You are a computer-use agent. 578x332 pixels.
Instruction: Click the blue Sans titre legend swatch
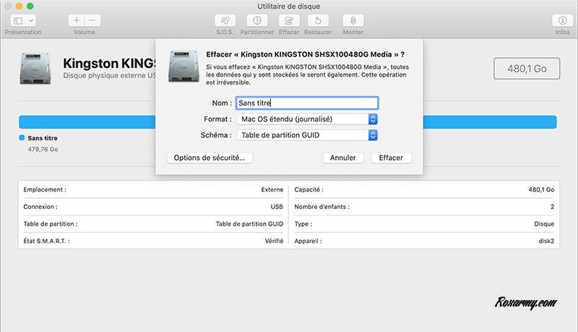click(22, 137)
